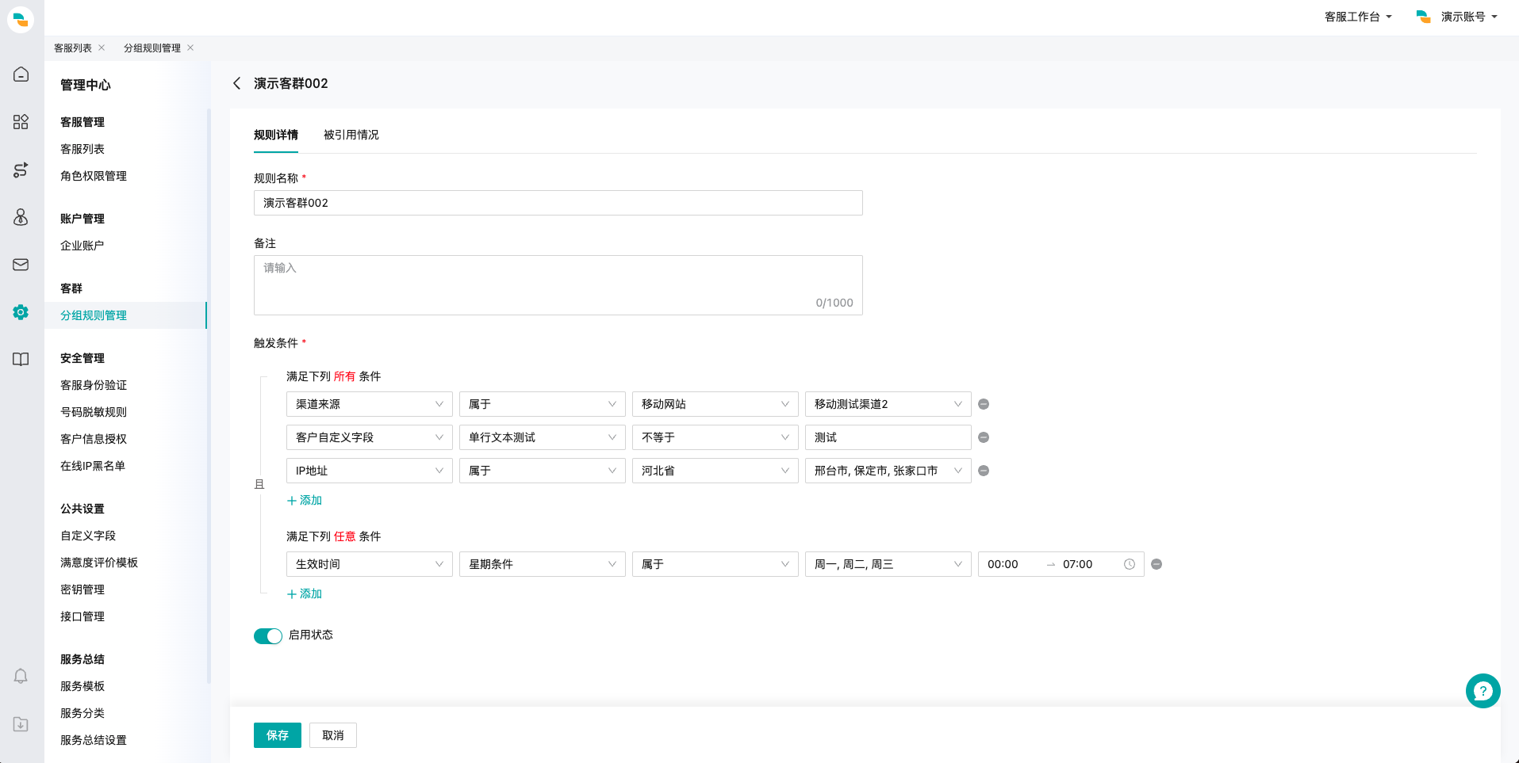The width and height of the screenshot is (1519, 763).
Task: Remove the 渠道来源 condition row
Action: click(984, 404)
